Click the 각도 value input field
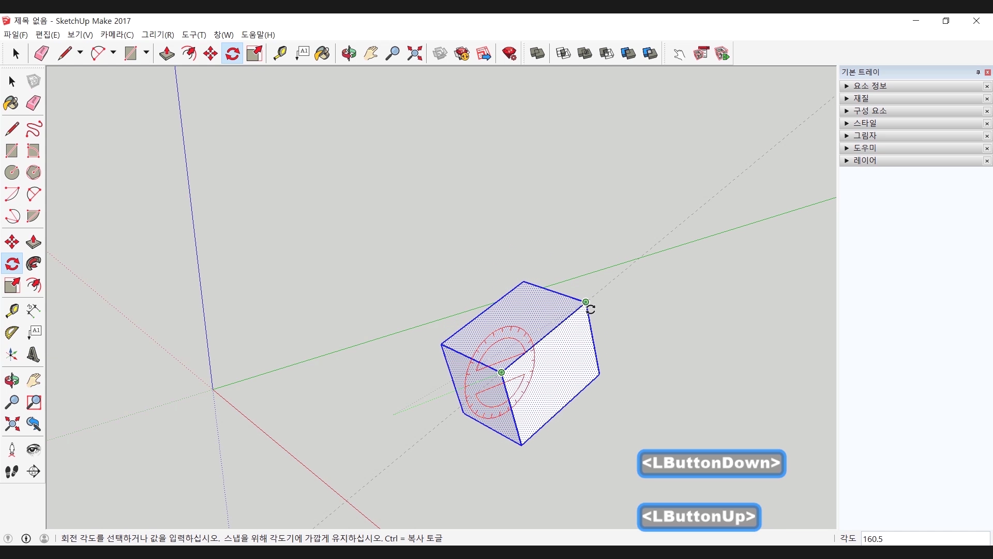 coord(925,539)
